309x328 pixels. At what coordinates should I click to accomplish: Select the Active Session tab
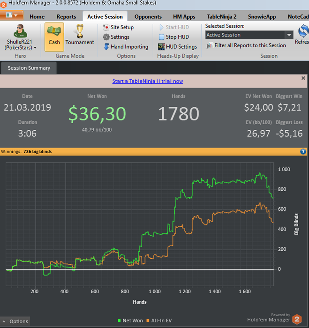pyautogui.click(x=105, y=16)
